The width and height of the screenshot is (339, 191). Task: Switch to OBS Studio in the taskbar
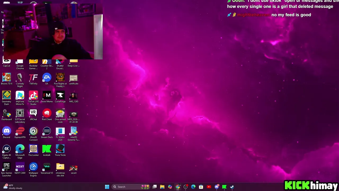[x=186, y=187]
